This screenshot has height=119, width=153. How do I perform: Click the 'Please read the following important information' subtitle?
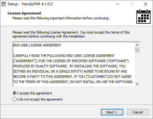pos(61,18)
